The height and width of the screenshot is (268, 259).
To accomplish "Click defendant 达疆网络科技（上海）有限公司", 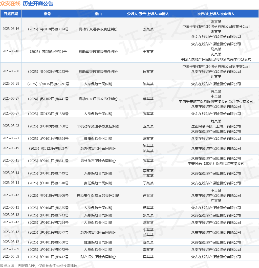I will tap(216, 126).
